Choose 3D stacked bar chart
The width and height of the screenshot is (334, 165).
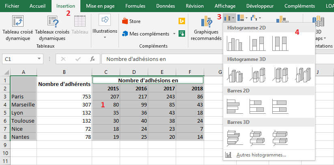point(257,138)
